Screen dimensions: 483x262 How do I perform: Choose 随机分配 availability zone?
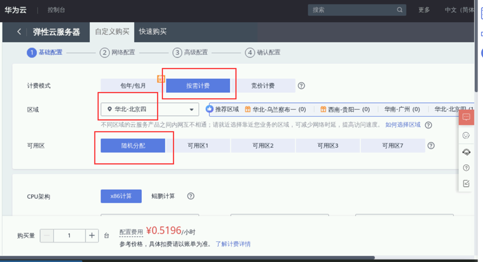coord(133,145)
